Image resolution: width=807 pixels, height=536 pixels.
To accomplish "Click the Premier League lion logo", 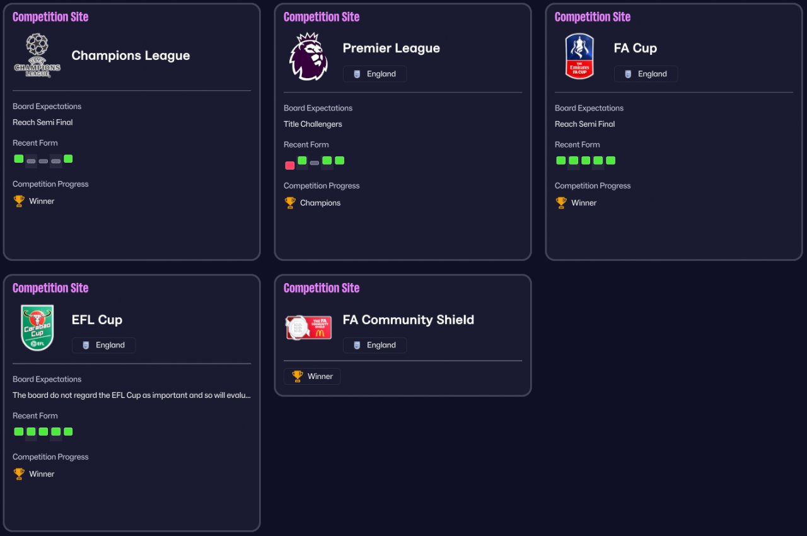I will click(308, 57).
